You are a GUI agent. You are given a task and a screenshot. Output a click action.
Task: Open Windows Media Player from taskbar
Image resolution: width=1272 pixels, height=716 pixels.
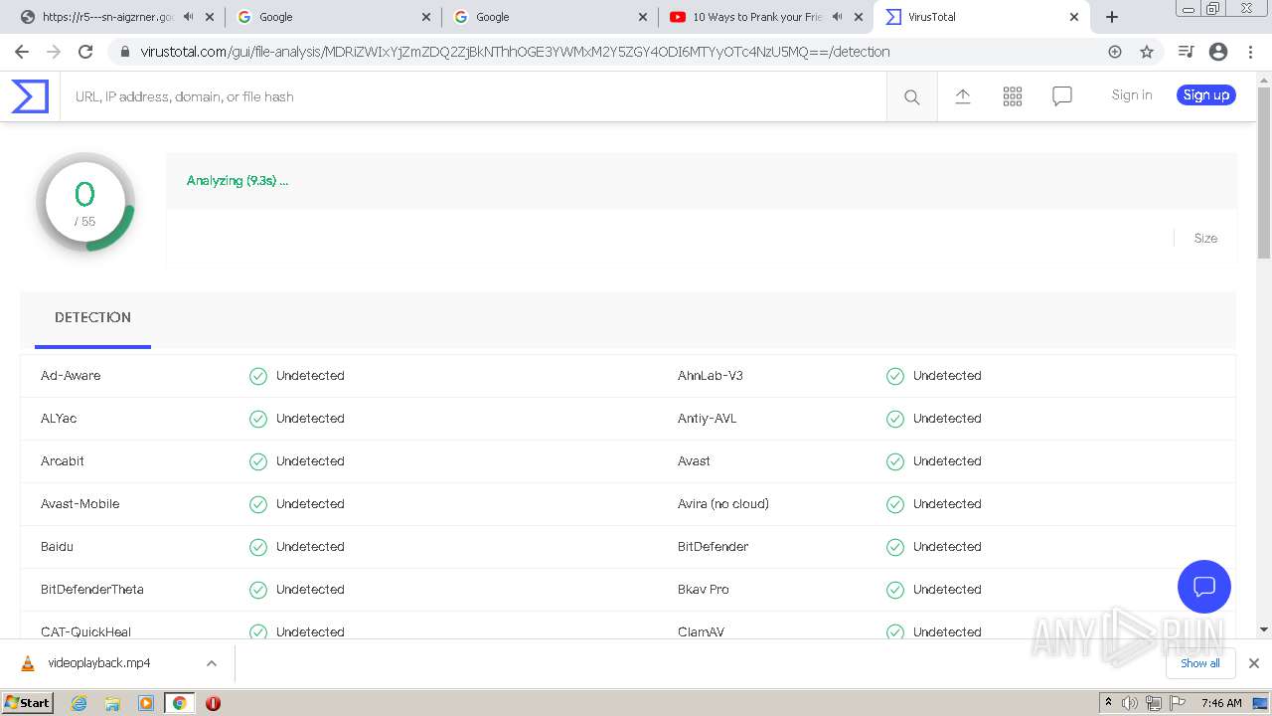coord(146,703)
